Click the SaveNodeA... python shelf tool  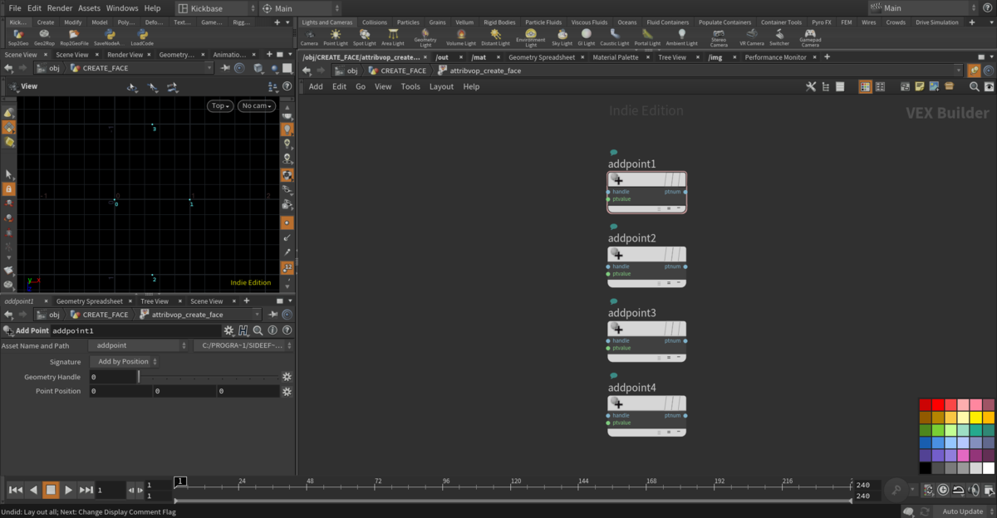coord(109,37)
